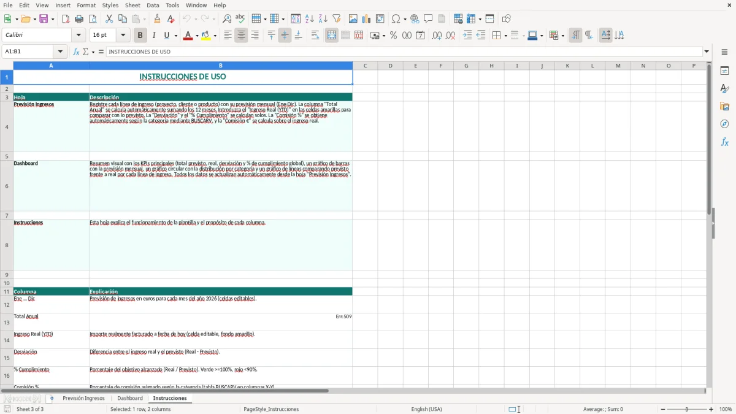Click Insert Special Character omega icon
The width and height of the screenshot is (736, 414).
pyautogui.click(x=396, y=19)
